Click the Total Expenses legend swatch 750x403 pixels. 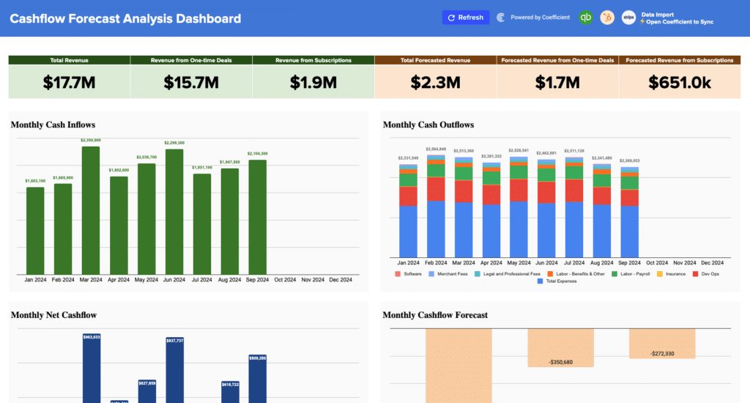540,281
